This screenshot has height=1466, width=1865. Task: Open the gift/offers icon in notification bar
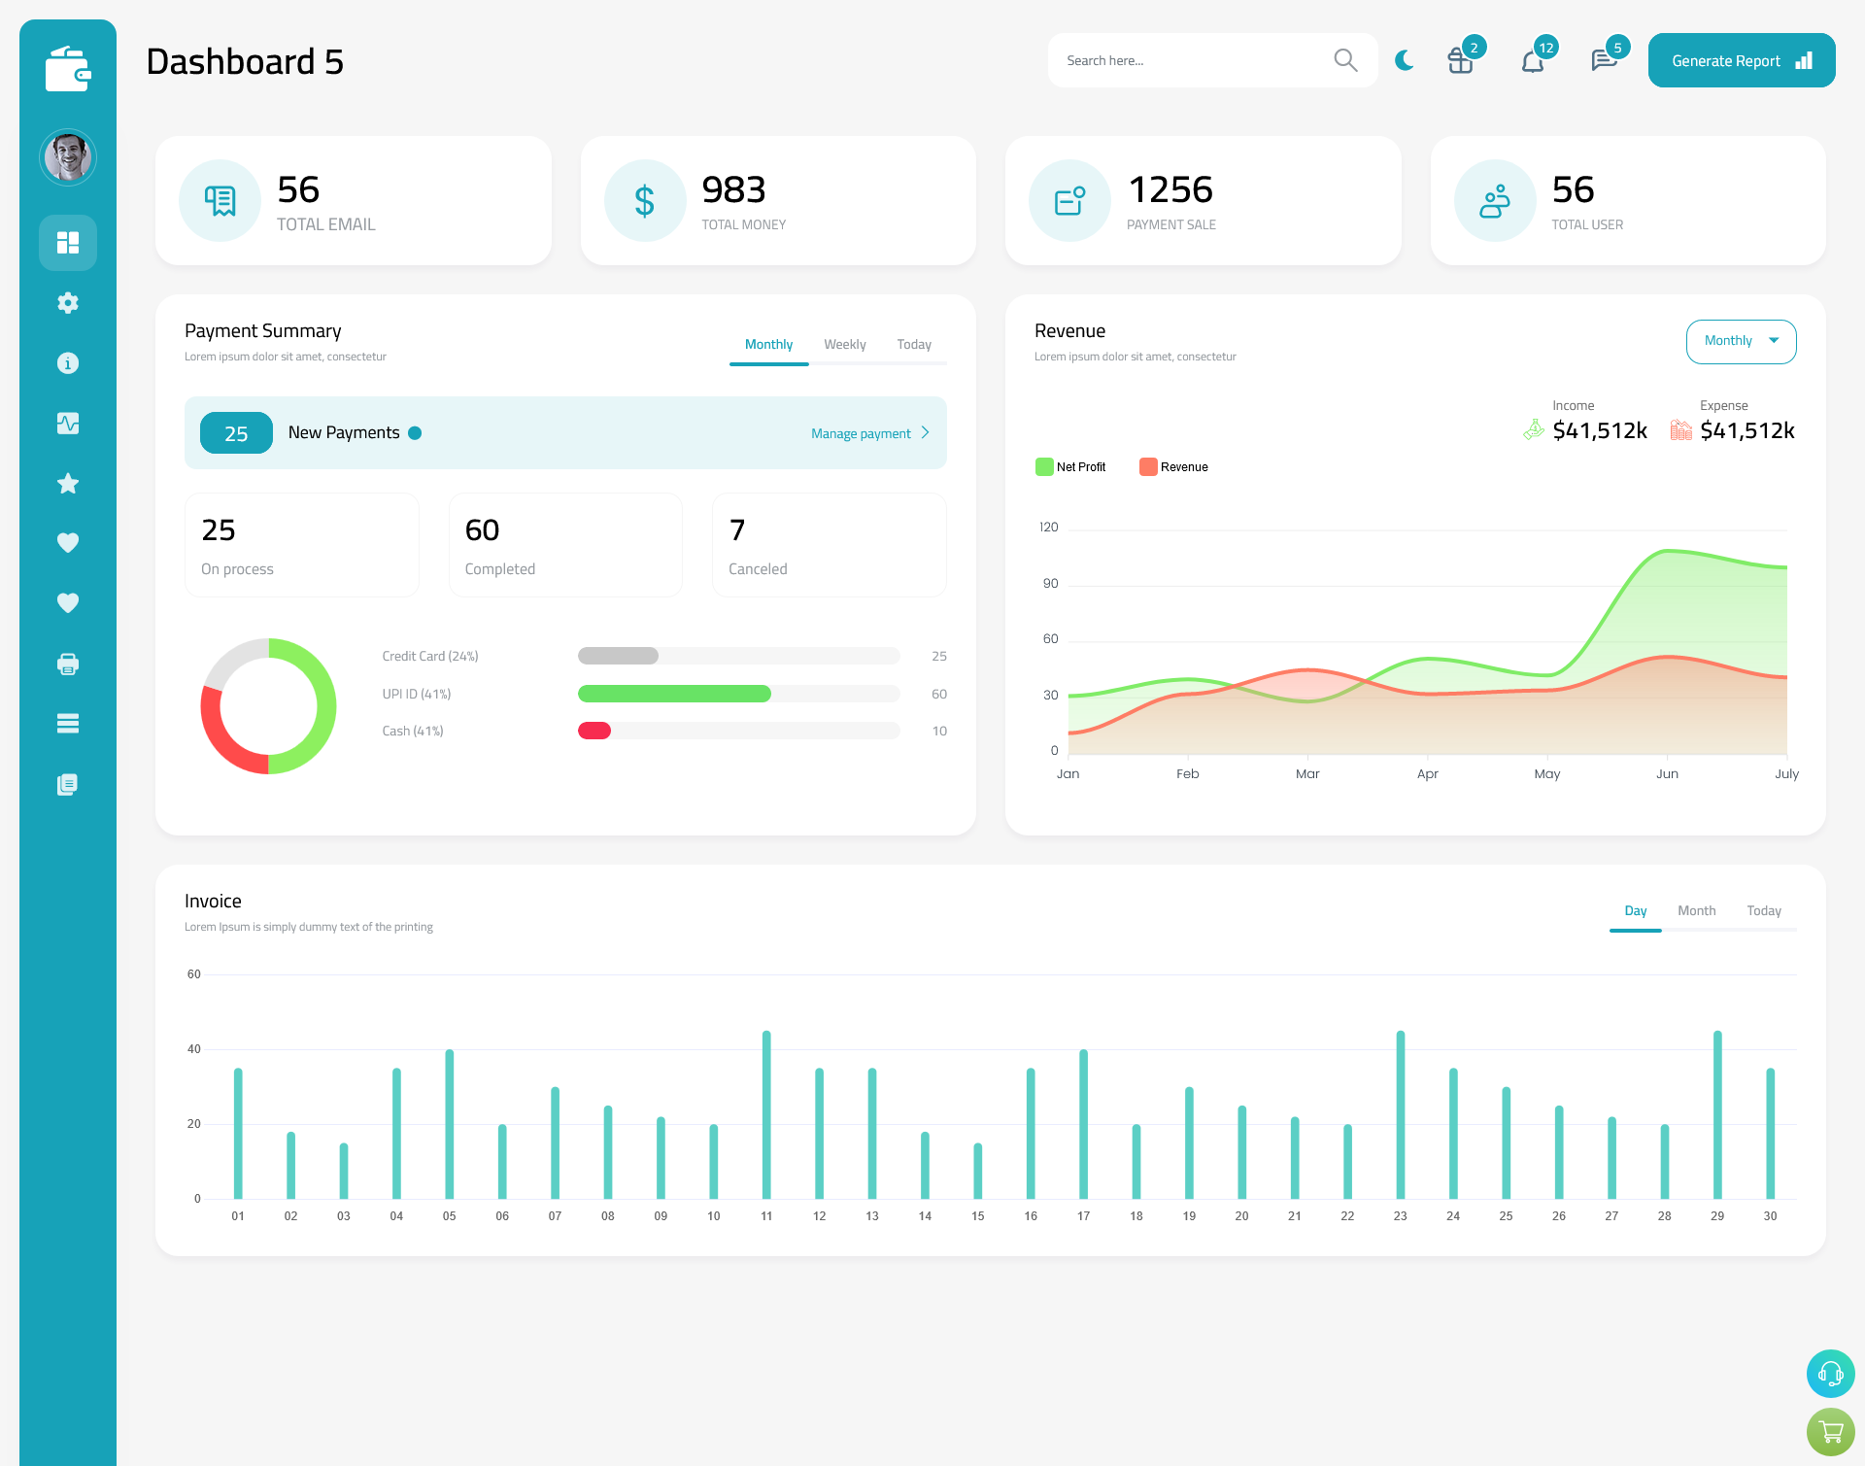(1458, 60)
